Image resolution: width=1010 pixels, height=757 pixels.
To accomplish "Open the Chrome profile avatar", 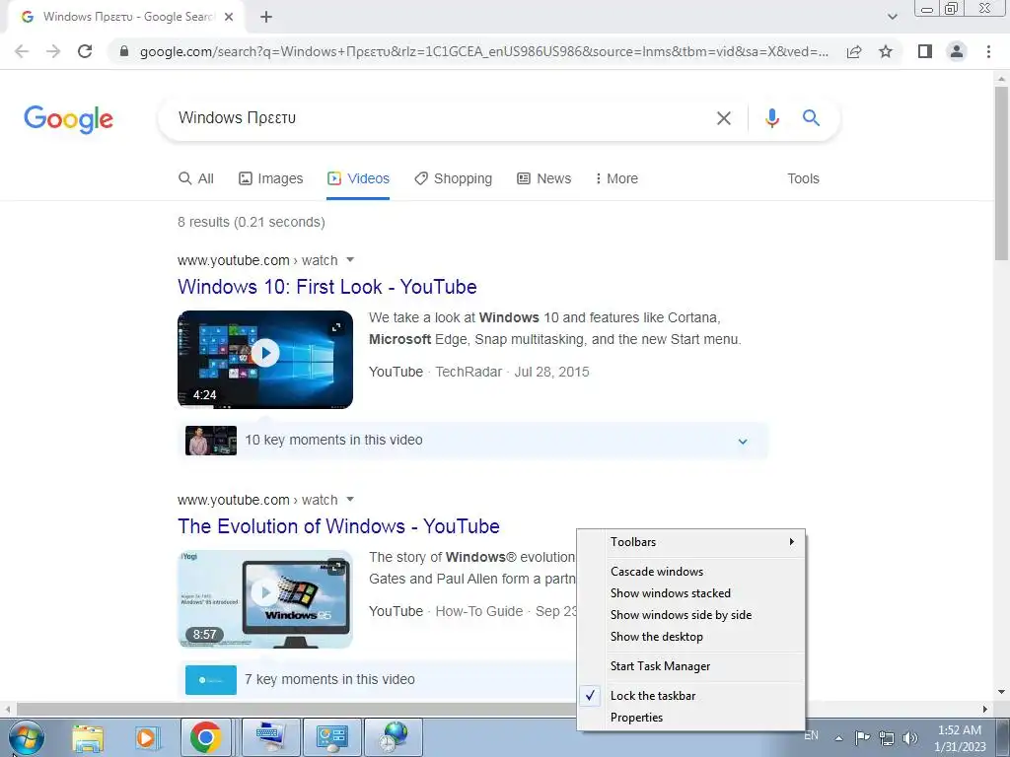I will point(957,51).
